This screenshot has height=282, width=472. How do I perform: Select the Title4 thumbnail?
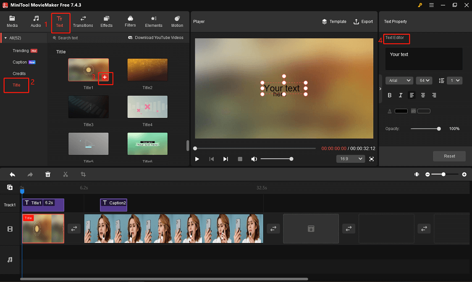pos(147,107)
